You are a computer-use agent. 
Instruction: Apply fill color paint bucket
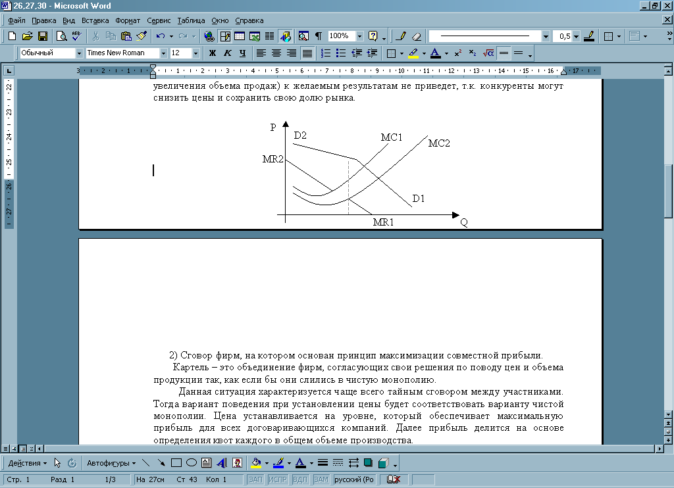tap(256, 463)
